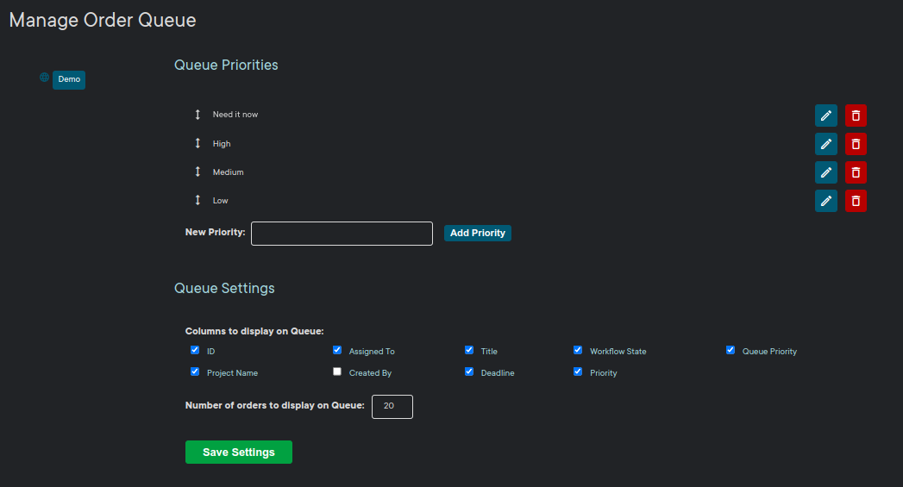Enable the Created By column checkbox
This screenshot has width=903, height=487.
337,372
